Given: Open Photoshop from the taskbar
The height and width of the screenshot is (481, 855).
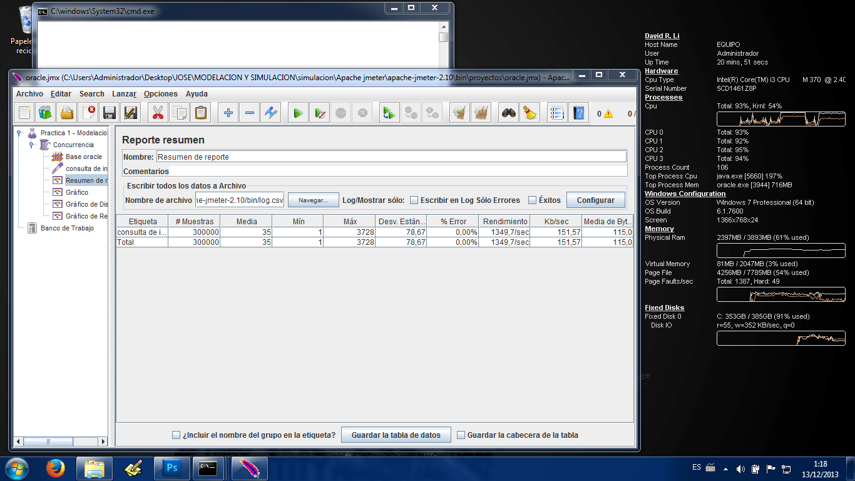Looking at the screenshot, I should click(x=172, y=468).
